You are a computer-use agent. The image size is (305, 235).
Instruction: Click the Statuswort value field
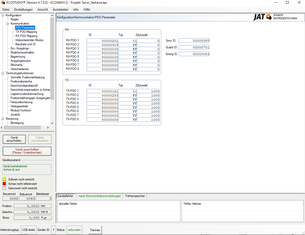coord(27,199)
